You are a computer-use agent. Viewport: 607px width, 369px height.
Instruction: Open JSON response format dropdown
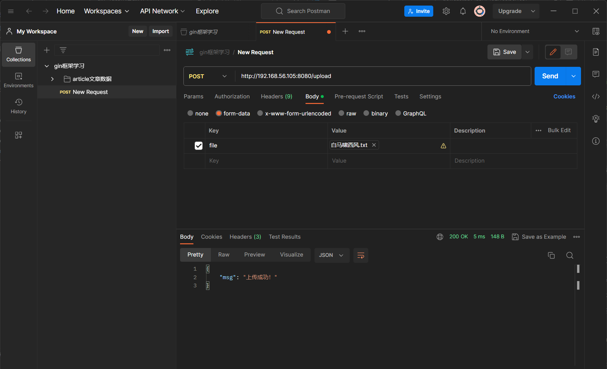click(x=332, y=255)
